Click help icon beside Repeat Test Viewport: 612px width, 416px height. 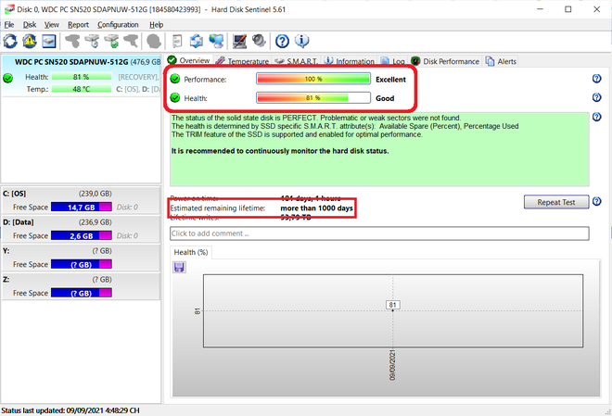tap(596, 201)
